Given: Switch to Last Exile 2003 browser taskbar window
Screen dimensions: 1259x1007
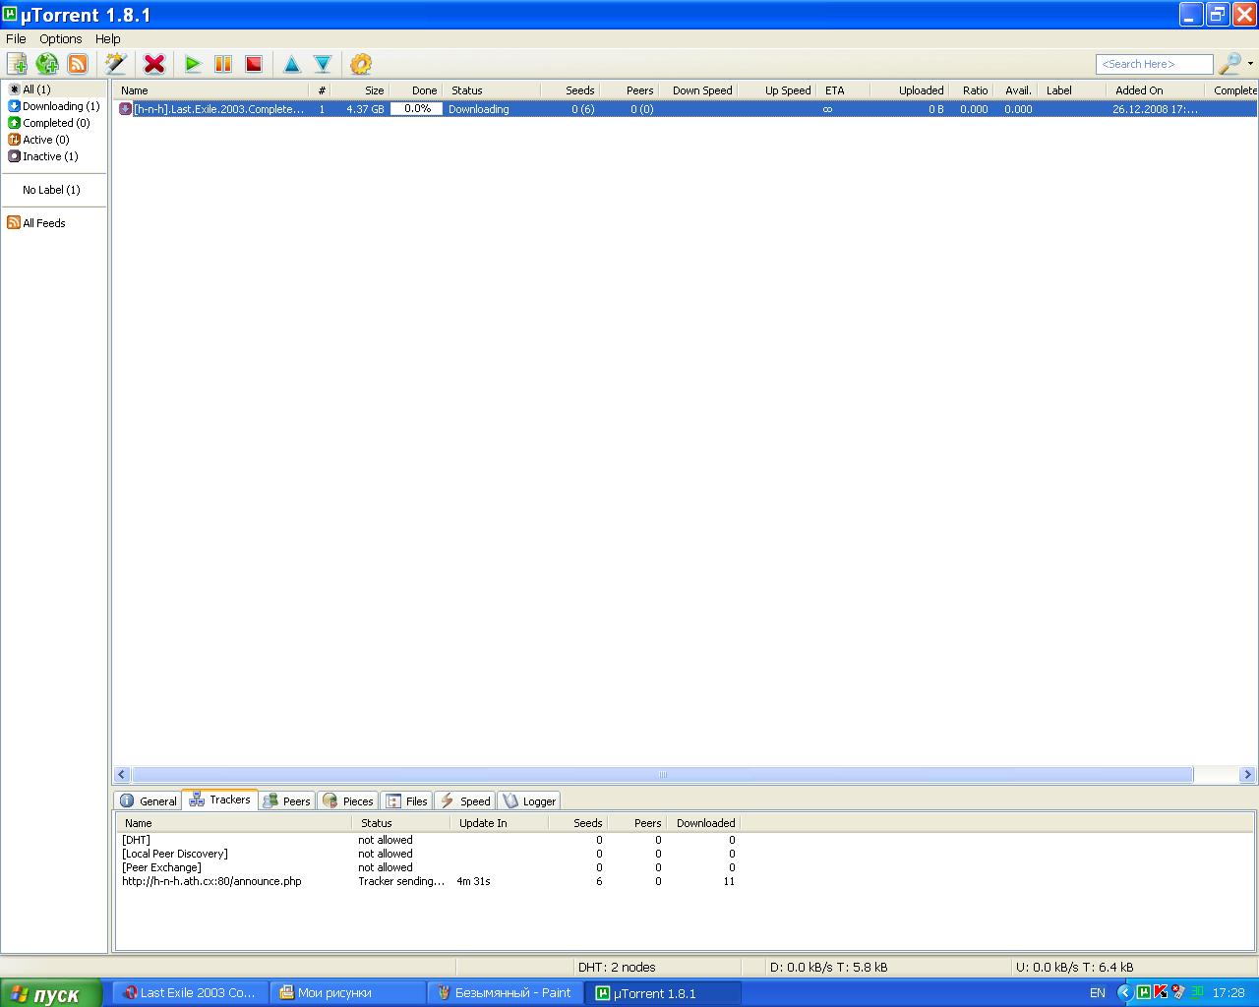Looking at the screenshot, I should 190,993.
